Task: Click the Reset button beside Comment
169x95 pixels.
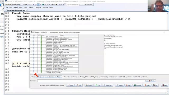Action: [152, 81]
